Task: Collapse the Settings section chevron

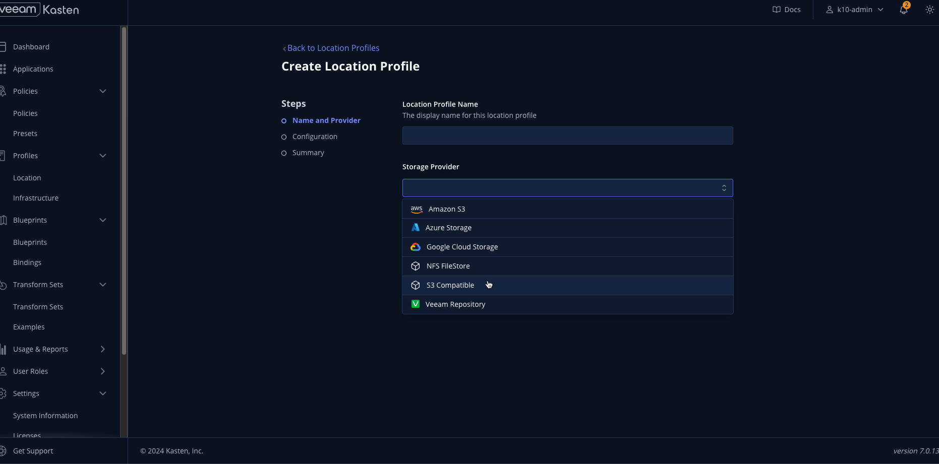Action: click(103, 393)
